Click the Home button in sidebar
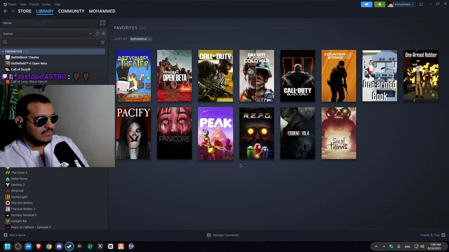The image size is (449, 252). pos(49,23)
